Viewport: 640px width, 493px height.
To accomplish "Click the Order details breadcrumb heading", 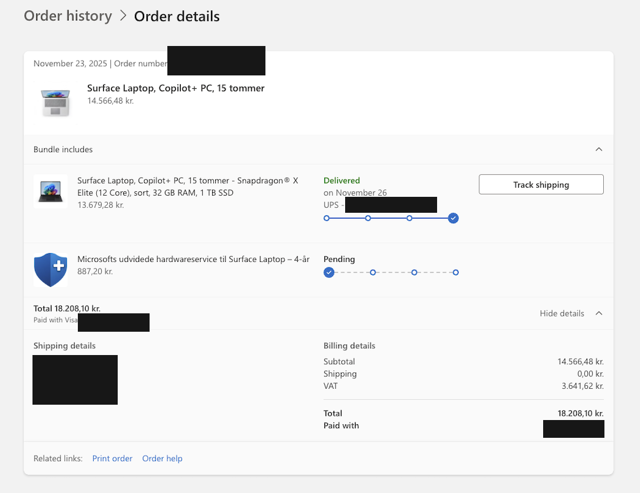I will pyautogui.click(x=177, y=17).
